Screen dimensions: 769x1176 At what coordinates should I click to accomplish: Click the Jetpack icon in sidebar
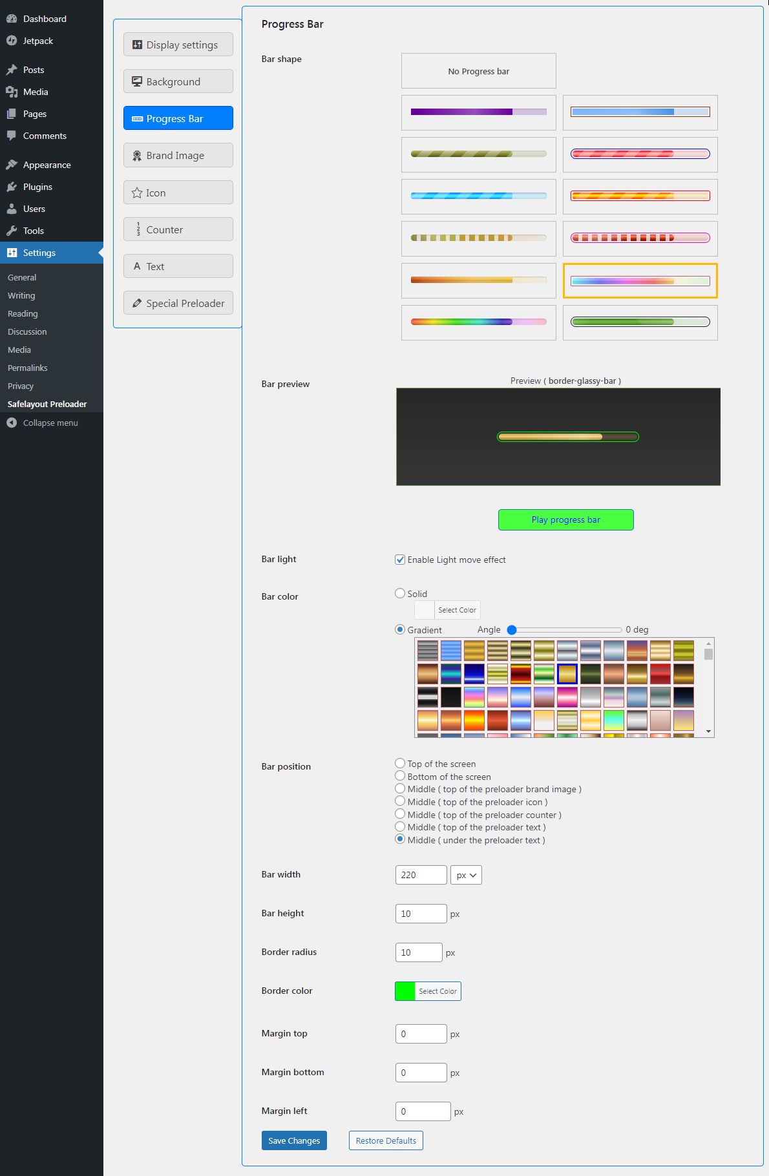tap(12, 41)
